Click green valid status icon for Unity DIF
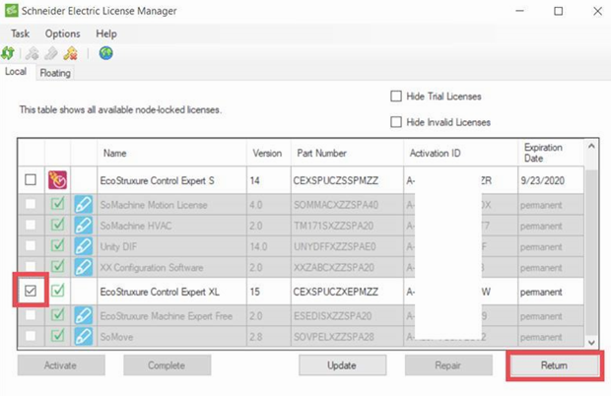Image resolution: width=611 pixels, height=396 pixels. pyautogui.click(x=58, y=245)
